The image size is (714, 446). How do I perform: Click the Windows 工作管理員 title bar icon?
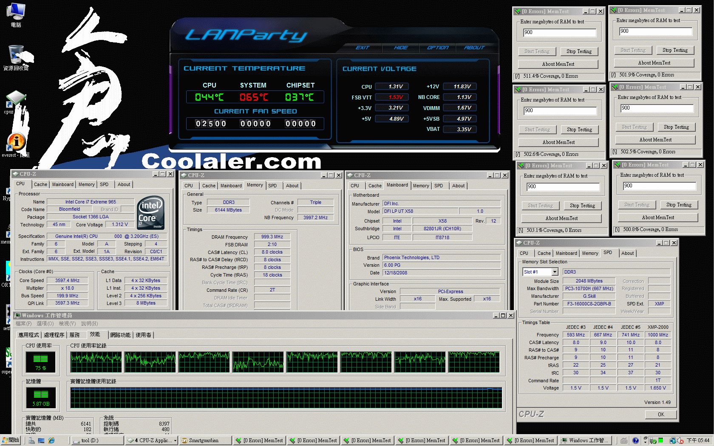tap(17, 315)
